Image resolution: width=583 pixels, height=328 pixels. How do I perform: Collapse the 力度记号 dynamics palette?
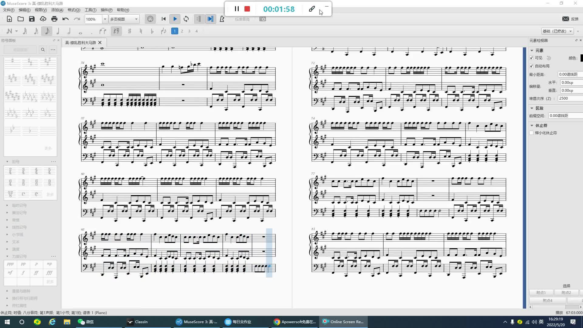[x=7, y=256]
